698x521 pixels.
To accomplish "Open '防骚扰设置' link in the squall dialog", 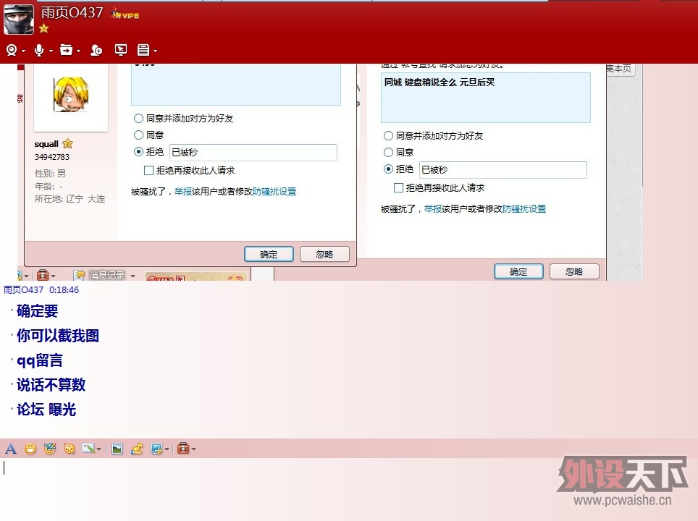I will tap(274, 191).
